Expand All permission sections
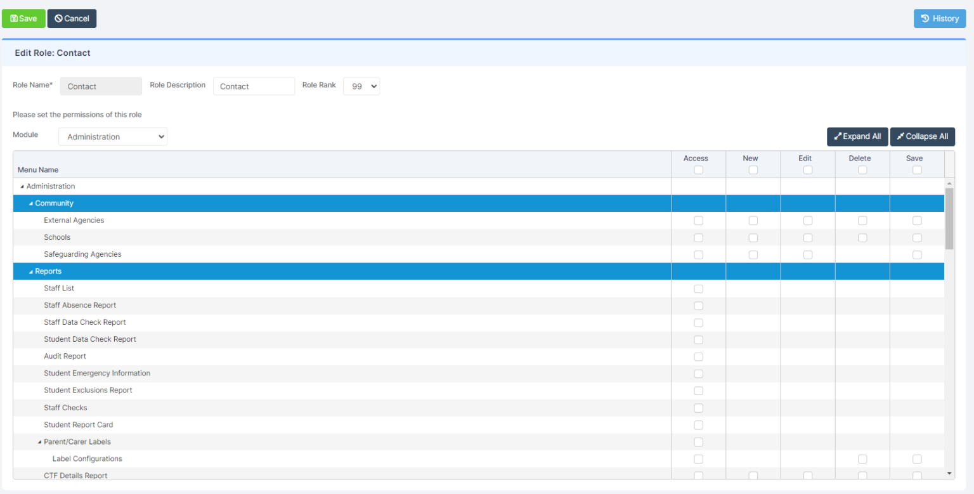The image size is (974, 494). pos(857,136)
